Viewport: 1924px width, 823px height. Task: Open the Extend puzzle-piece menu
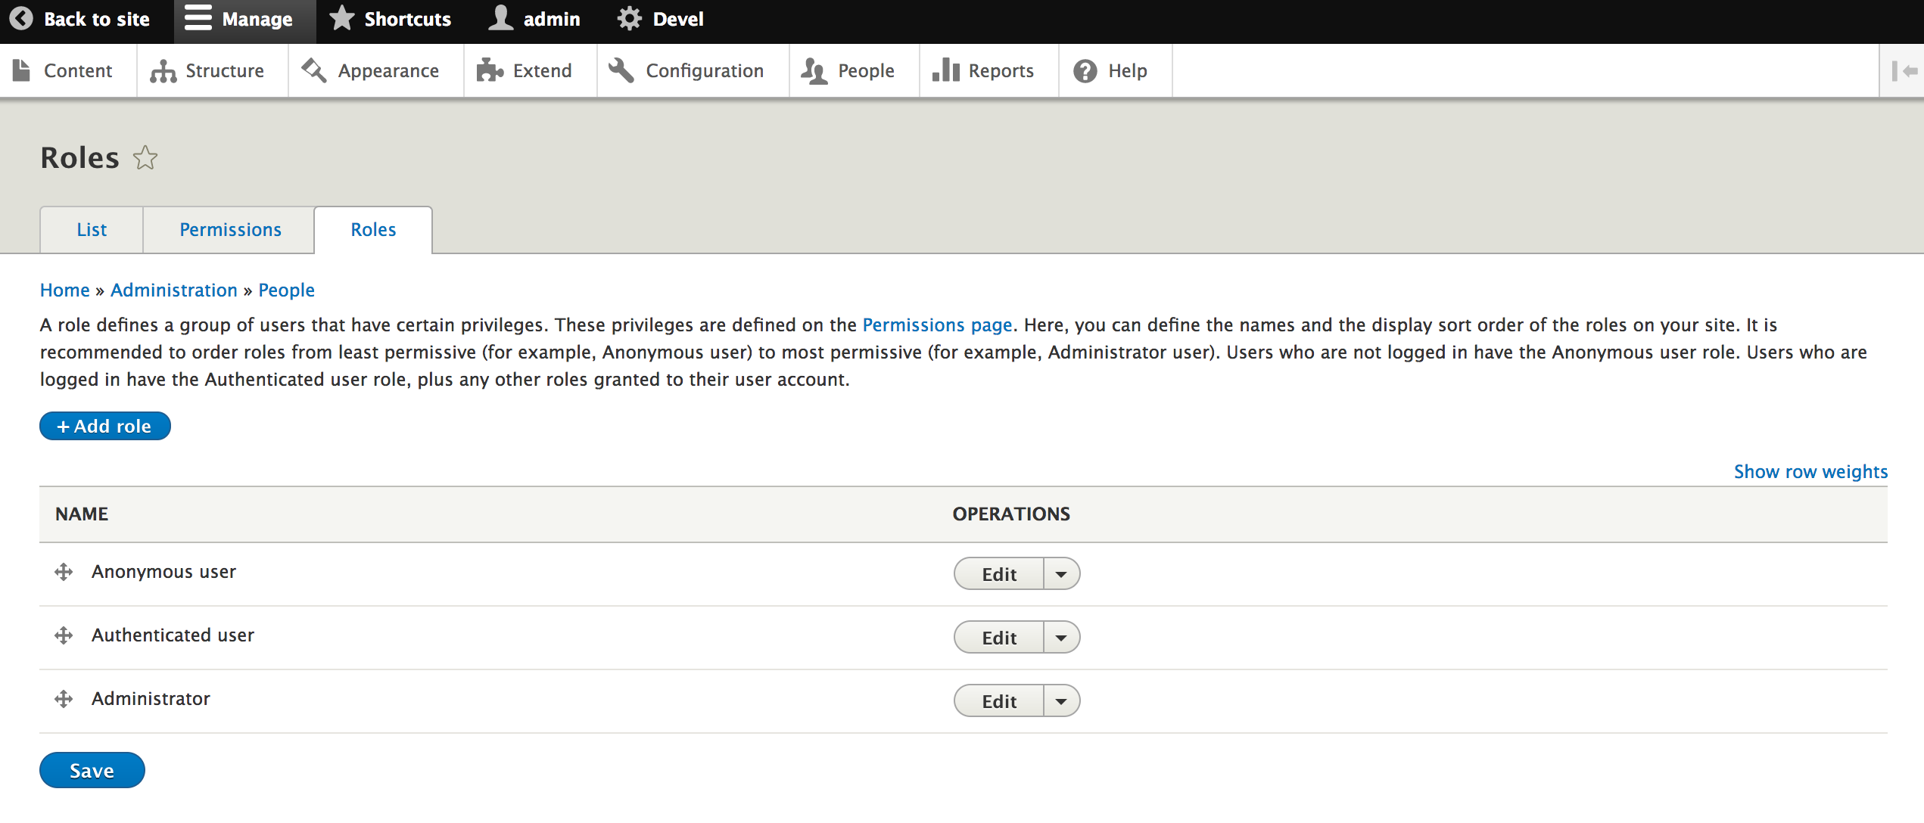(525, 71)
